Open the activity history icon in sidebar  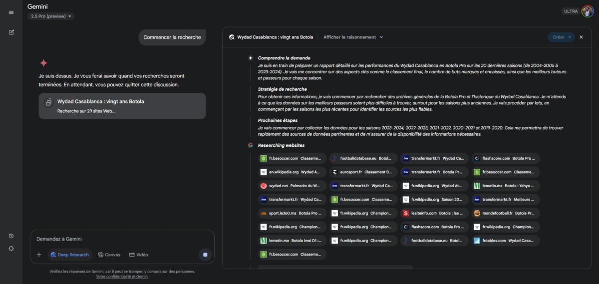(11, 236)
